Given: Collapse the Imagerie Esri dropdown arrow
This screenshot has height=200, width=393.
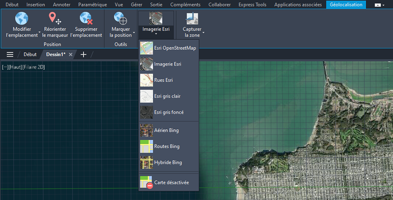Looking at the screenshot, I should [156, 34].
